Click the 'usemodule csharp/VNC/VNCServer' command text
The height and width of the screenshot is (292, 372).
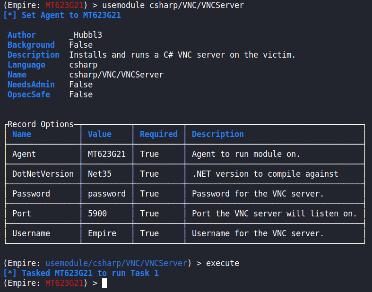[x=173, y=6]
